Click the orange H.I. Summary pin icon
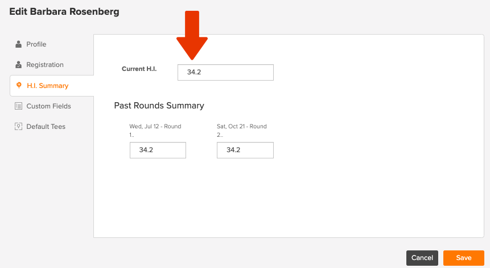This screenshot has height=268, width=490. 19,85
